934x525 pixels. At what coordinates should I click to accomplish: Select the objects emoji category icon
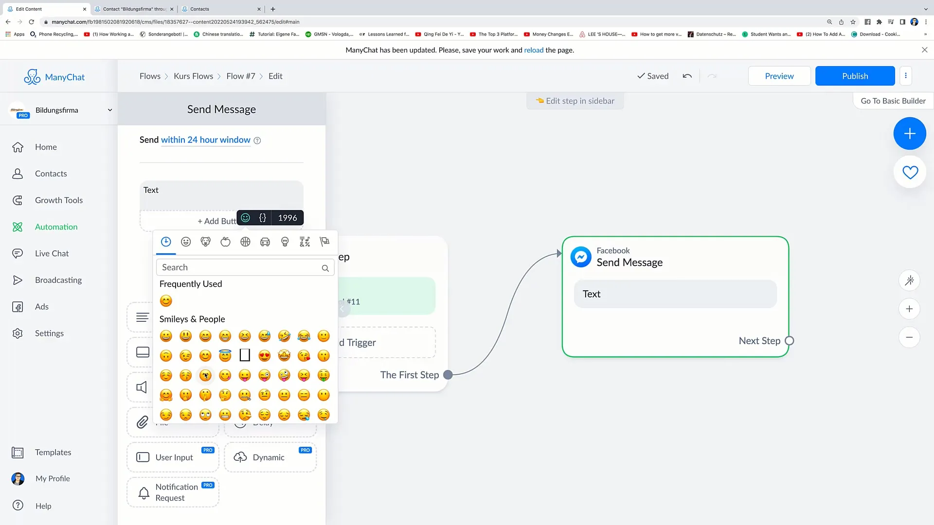click(285, 241)
